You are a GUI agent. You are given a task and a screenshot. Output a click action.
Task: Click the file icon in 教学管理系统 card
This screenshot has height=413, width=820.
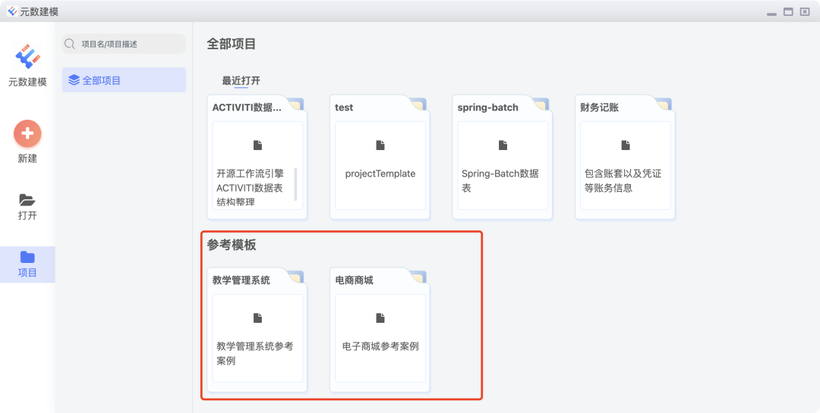tap(257, 318)
